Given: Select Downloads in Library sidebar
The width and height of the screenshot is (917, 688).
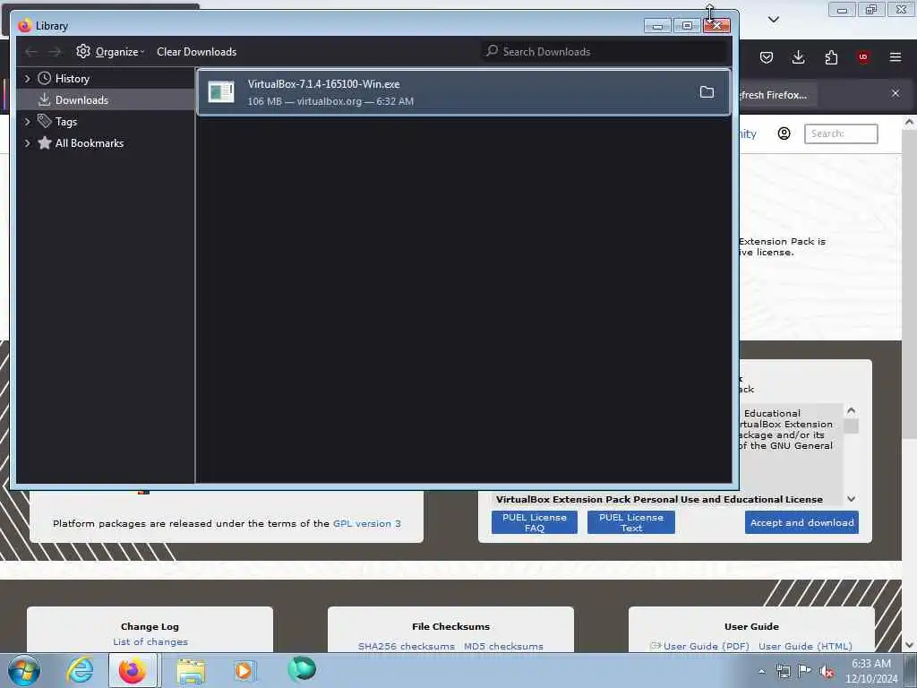Looking at the screenshot, I should (81, 100).
